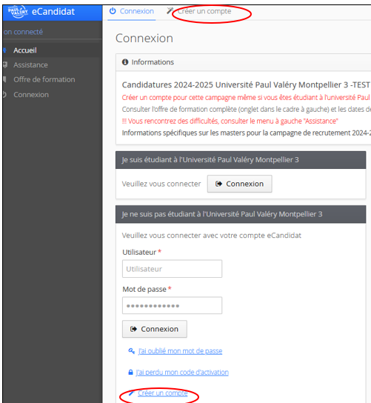Image resolution: width=371 pixels, height=403 pixels.
Task: Open the Connexion tab at the top
Action: [132, 12]
